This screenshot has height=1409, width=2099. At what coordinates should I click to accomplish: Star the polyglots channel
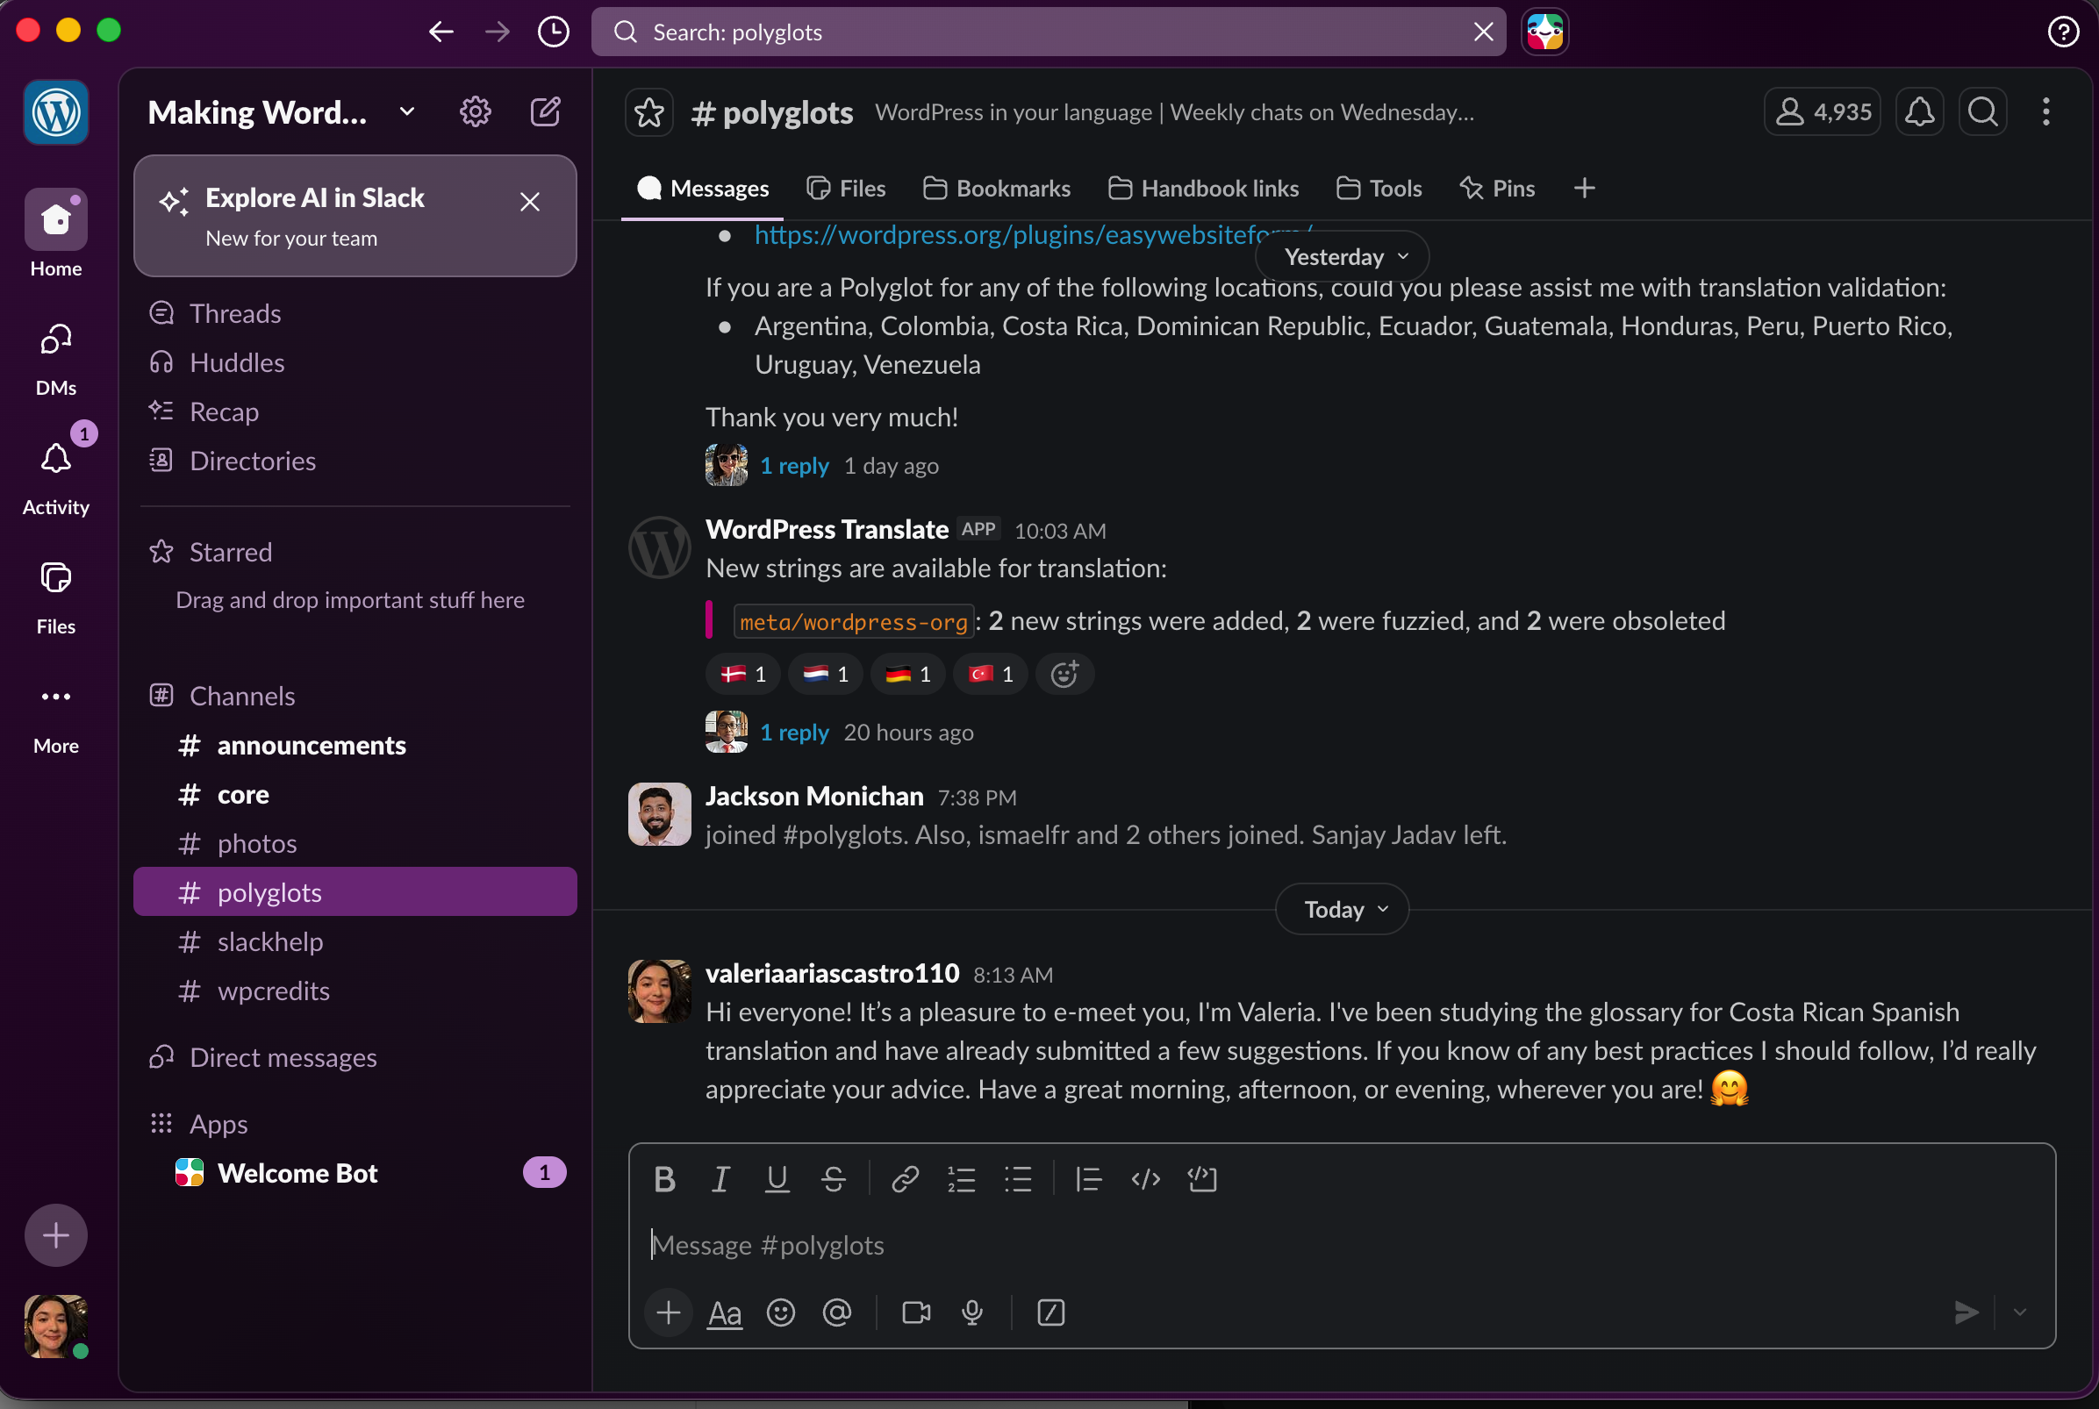(x=648, y=113)
